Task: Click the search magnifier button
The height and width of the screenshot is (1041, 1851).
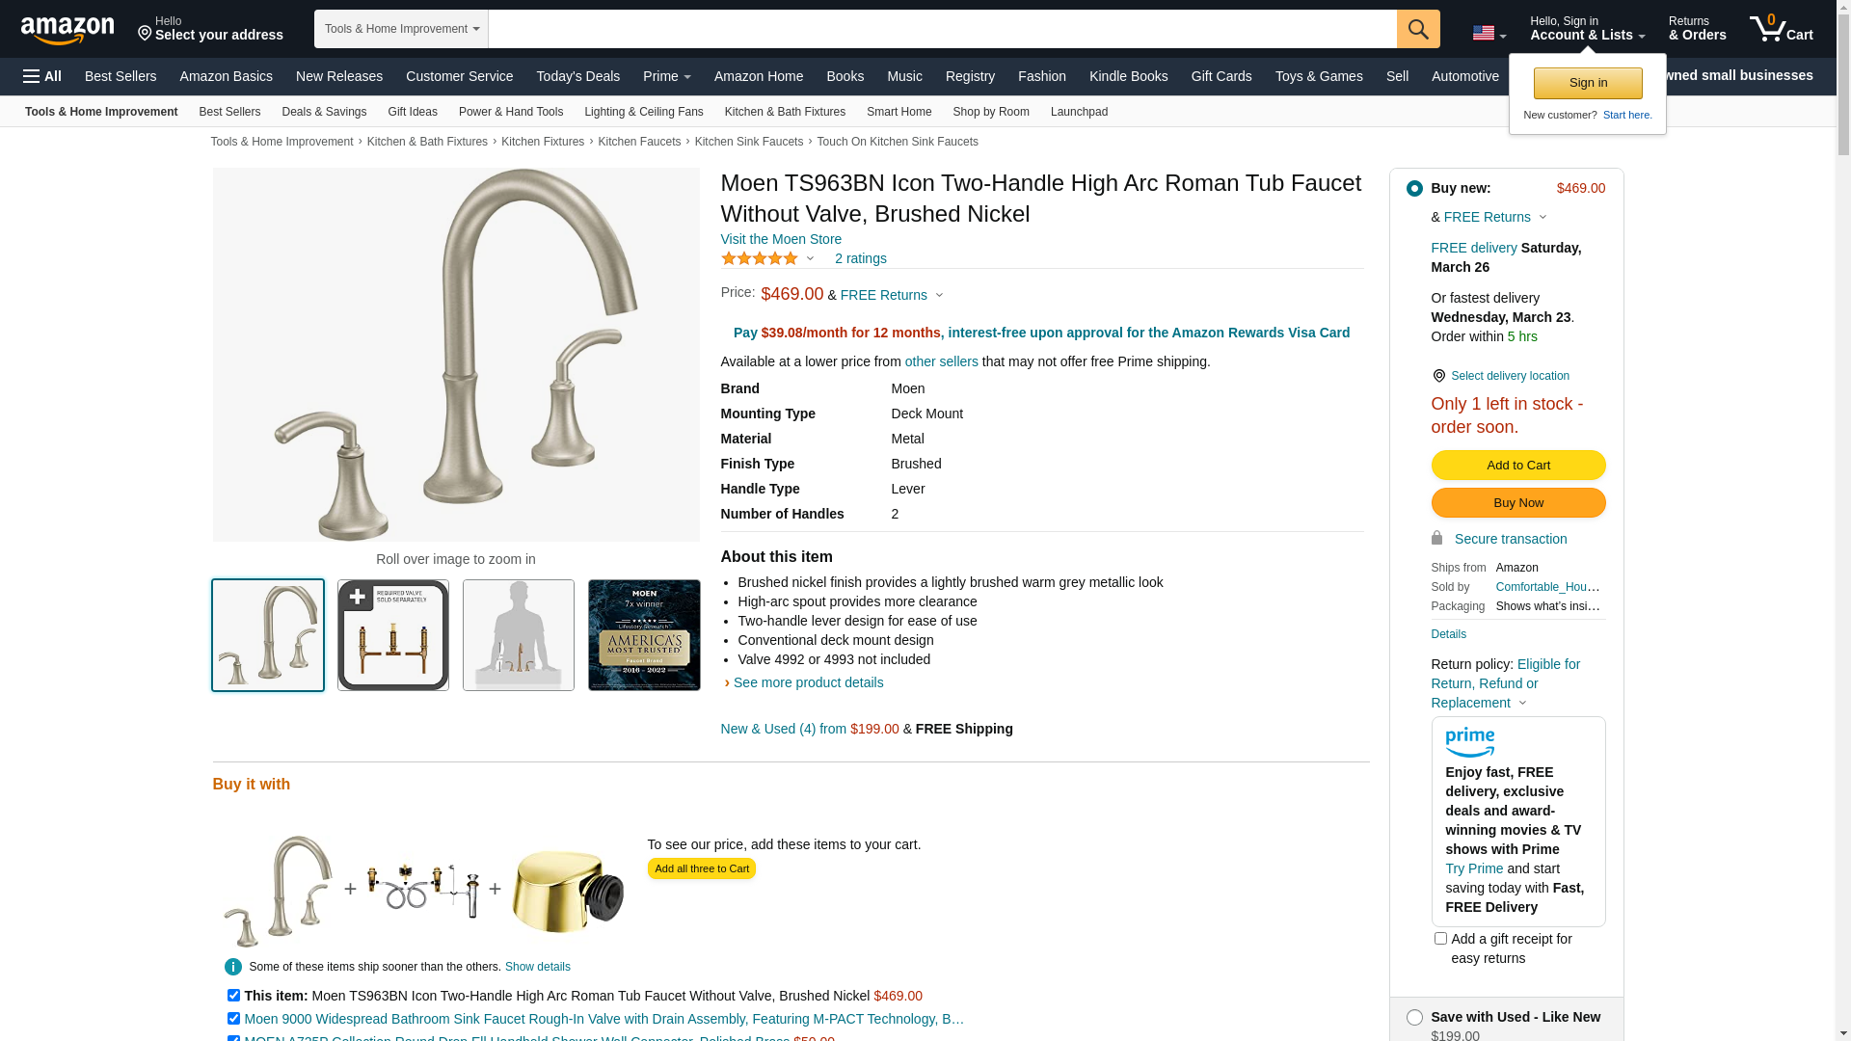Action: [1418, 29]
